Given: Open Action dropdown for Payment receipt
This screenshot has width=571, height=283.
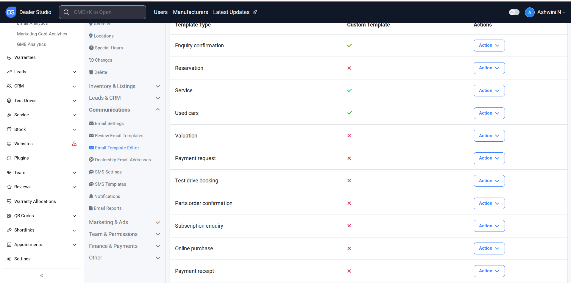Looking at the screenshot, I should coord(489,271).
